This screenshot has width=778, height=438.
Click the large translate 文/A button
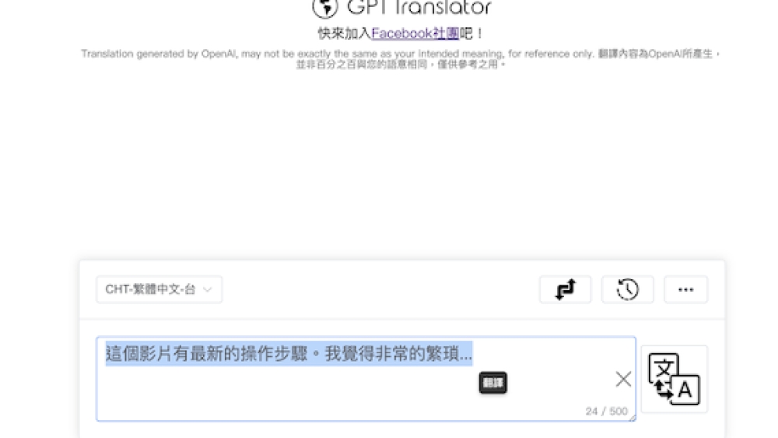click(674, 379)
